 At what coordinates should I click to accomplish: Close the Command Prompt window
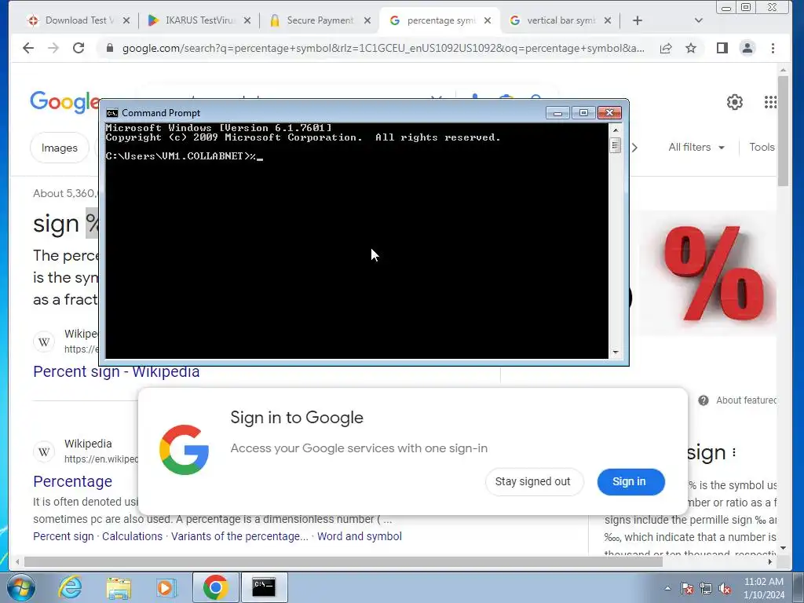[x=609, y=113]
